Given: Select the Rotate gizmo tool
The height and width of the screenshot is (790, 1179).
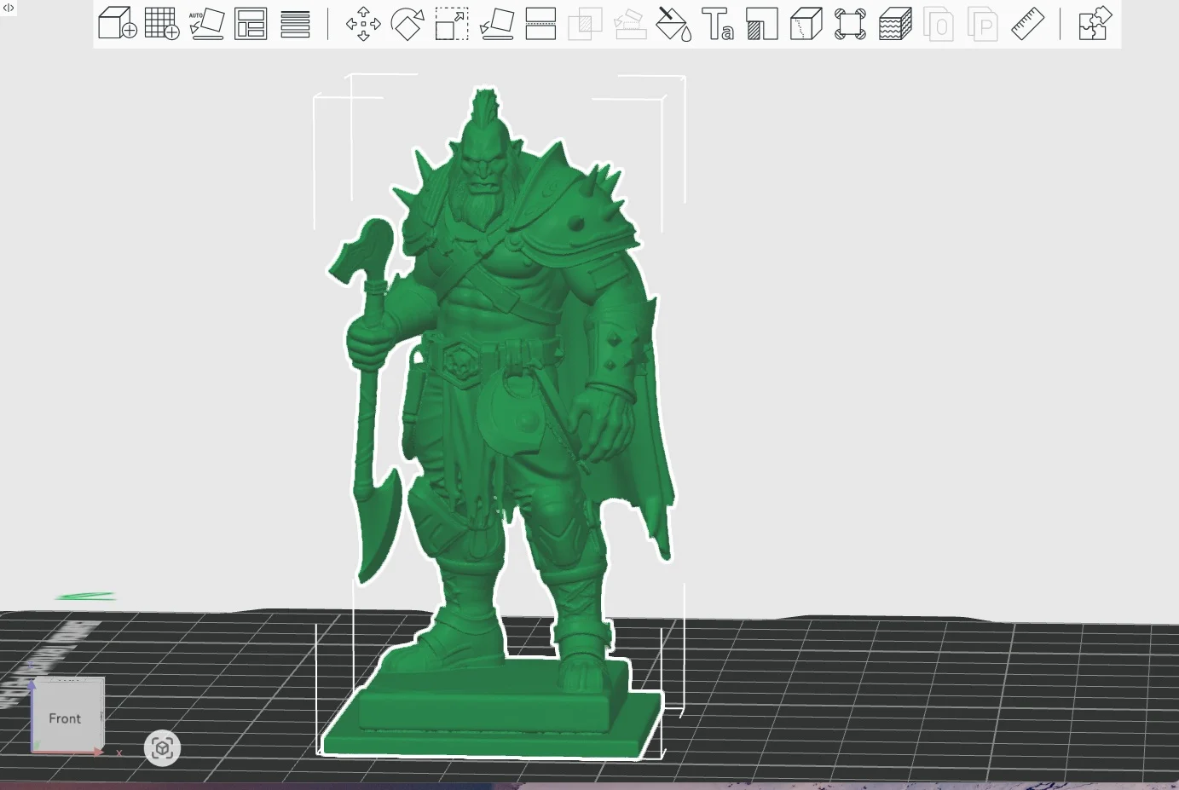Looking at the screenshot, I should [407, 23].
